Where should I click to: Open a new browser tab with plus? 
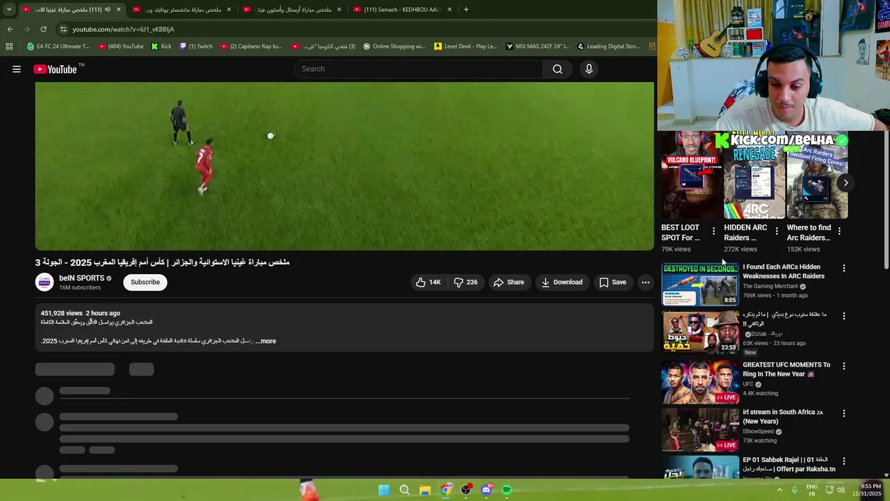(x=466, y=10)
